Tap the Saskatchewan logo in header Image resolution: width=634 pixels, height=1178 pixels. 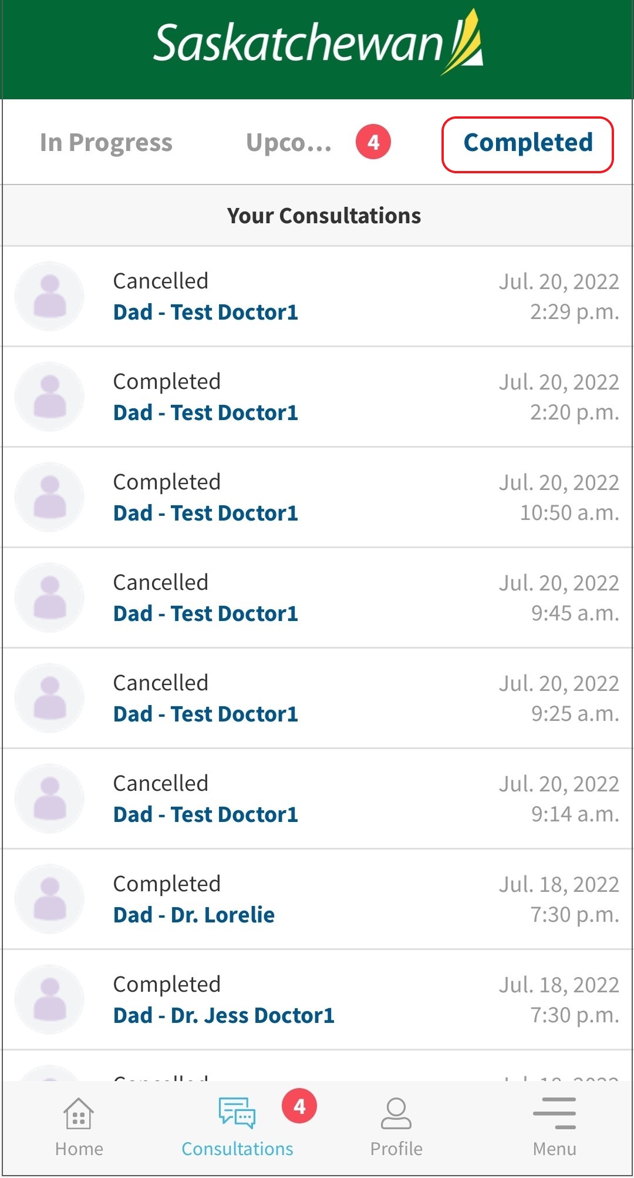click(318, 43)
